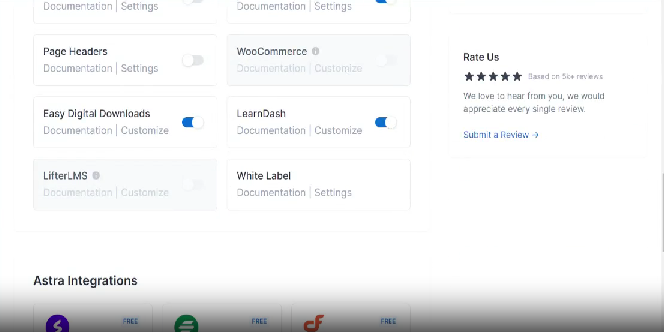Enable the Page Headers toggle

[x=193, y=60]
